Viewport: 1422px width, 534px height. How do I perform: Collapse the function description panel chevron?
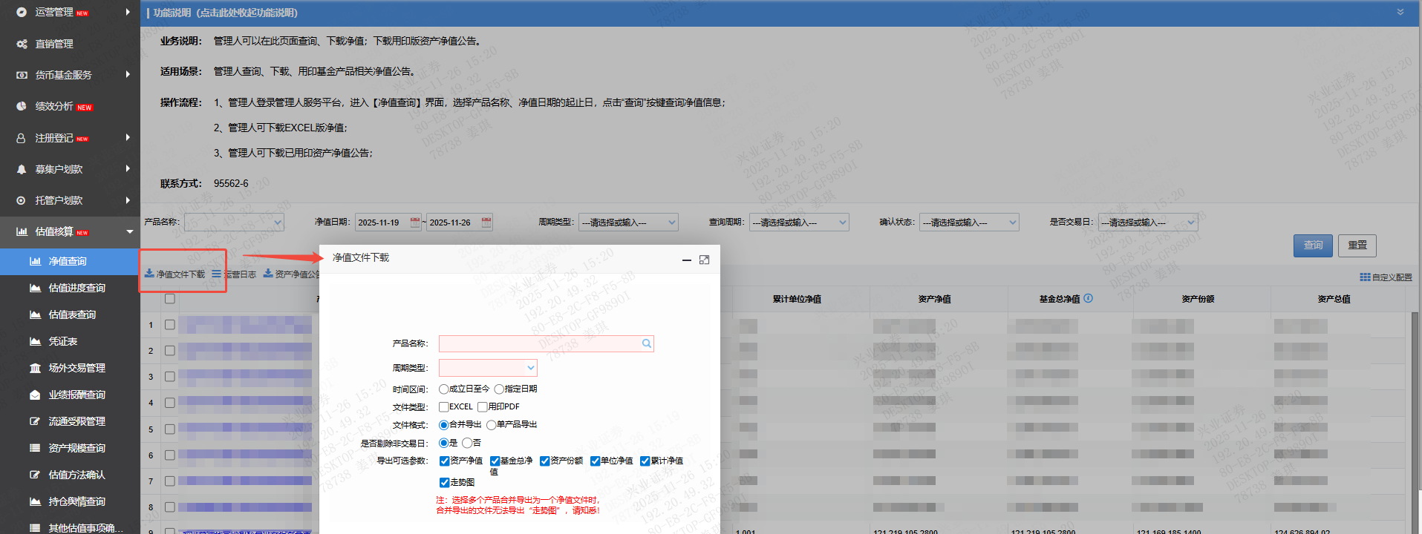[1400, 12]
